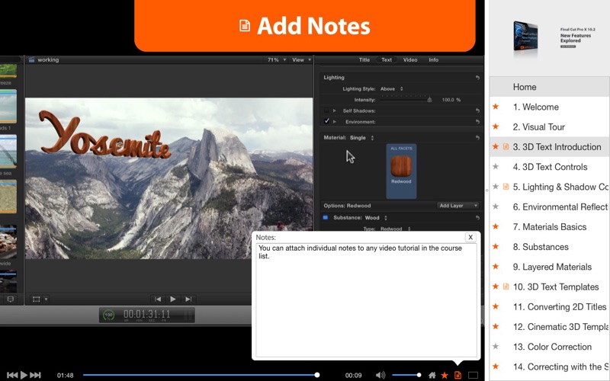Image resolution: width=610 pixels, height=381 pixels.
Task: Open Home in course list
Action: point(549,87)
